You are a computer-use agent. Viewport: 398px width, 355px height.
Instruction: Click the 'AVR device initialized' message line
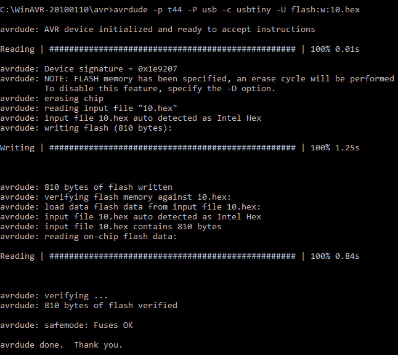[x=157, y=30]
